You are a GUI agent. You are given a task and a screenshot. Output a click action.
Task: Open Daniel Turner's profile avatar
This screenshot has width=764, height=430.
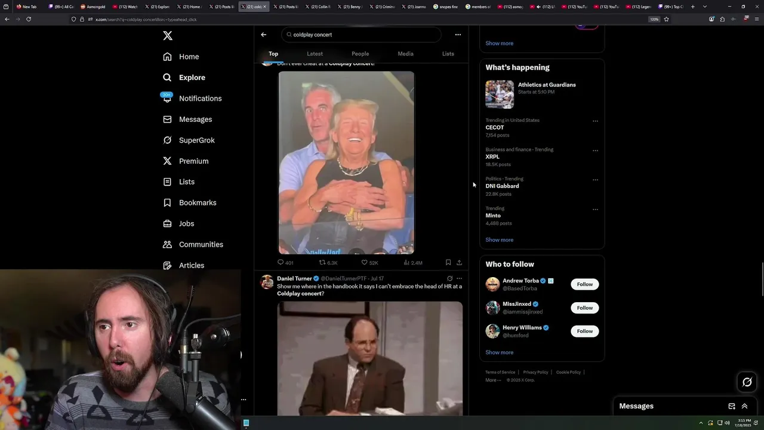click(x=267, y=282)
